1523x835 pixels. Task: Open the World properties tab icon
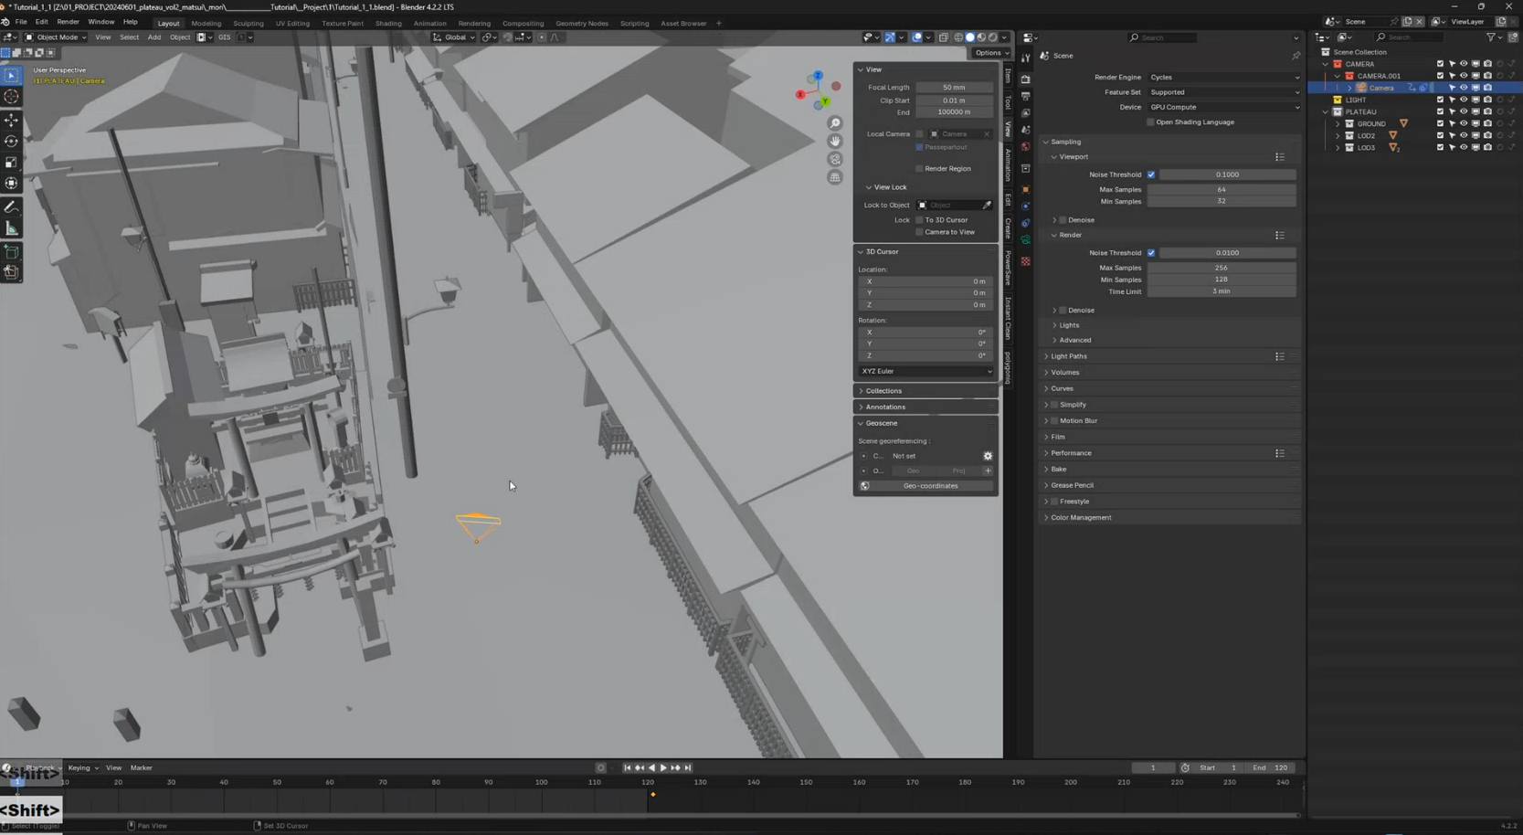tap(1026, 146)
